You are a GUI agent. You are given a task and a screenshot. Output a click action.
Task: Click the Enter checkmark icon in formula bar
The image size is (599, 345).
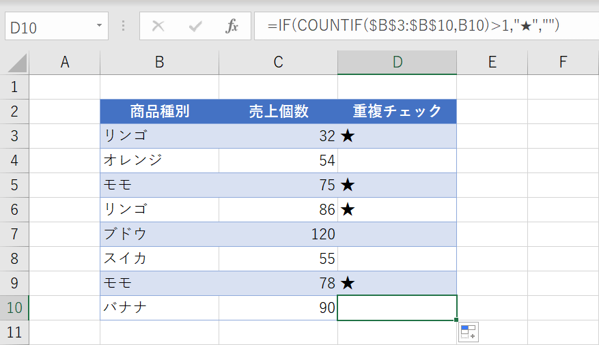196,27
